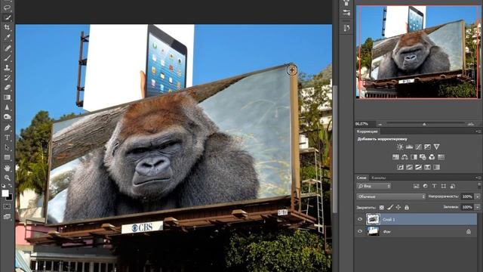
Task: Select the Rectangle shape tool
Action: click(x=7, y=158)
